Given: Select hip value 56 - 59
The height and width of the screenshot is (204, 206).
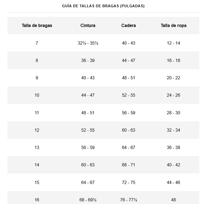Looking at the screenshot, I should point(129,113).
